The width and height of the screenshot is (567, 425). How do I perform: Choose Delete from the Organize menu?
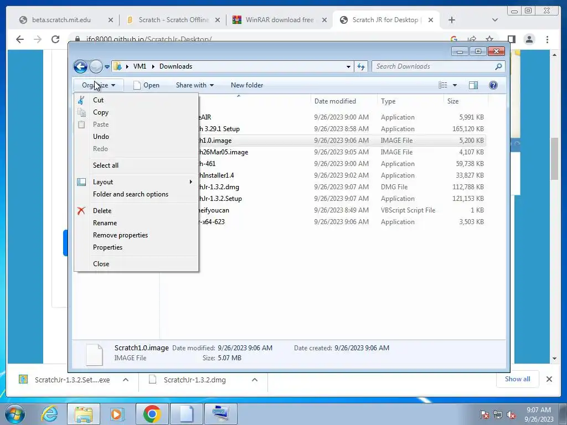(136, 211)
